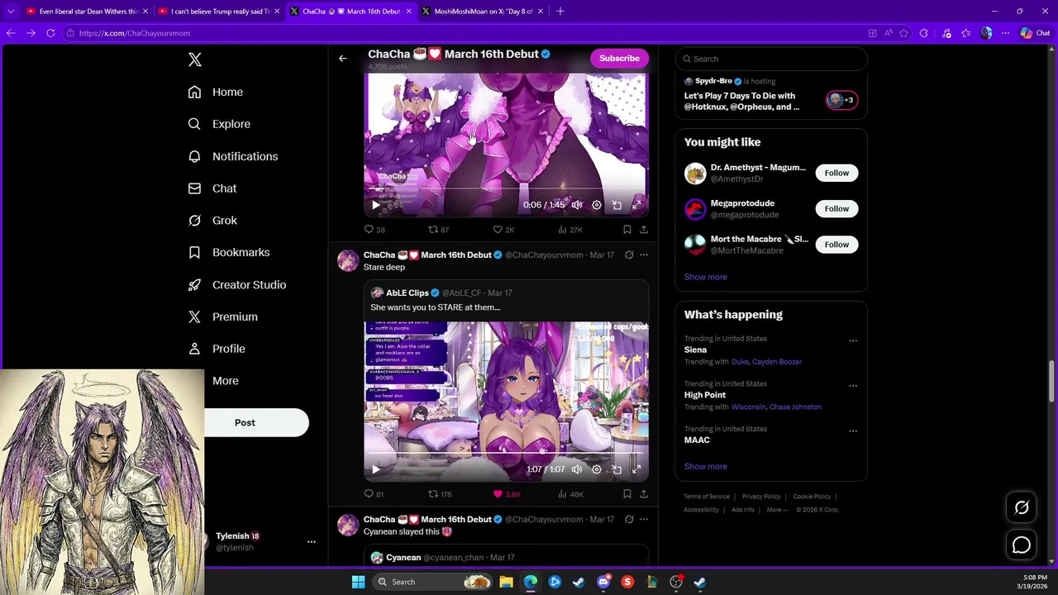The width and height of the screenshot is (1058, 595).
Task: Open Tylenish account menu dots
Action: click(x=312, y=542)
